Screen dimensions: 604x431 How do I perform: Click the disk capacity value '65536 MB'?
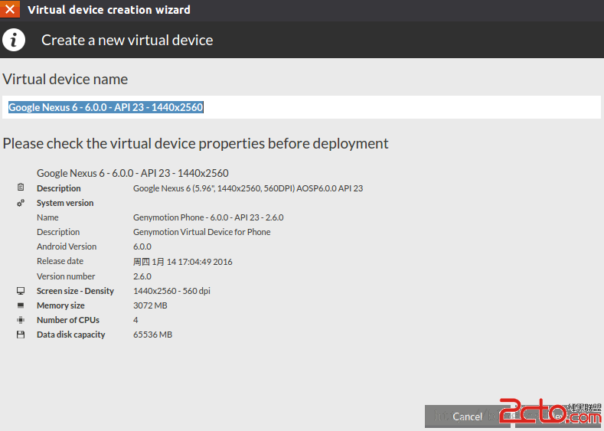point(152,335)
